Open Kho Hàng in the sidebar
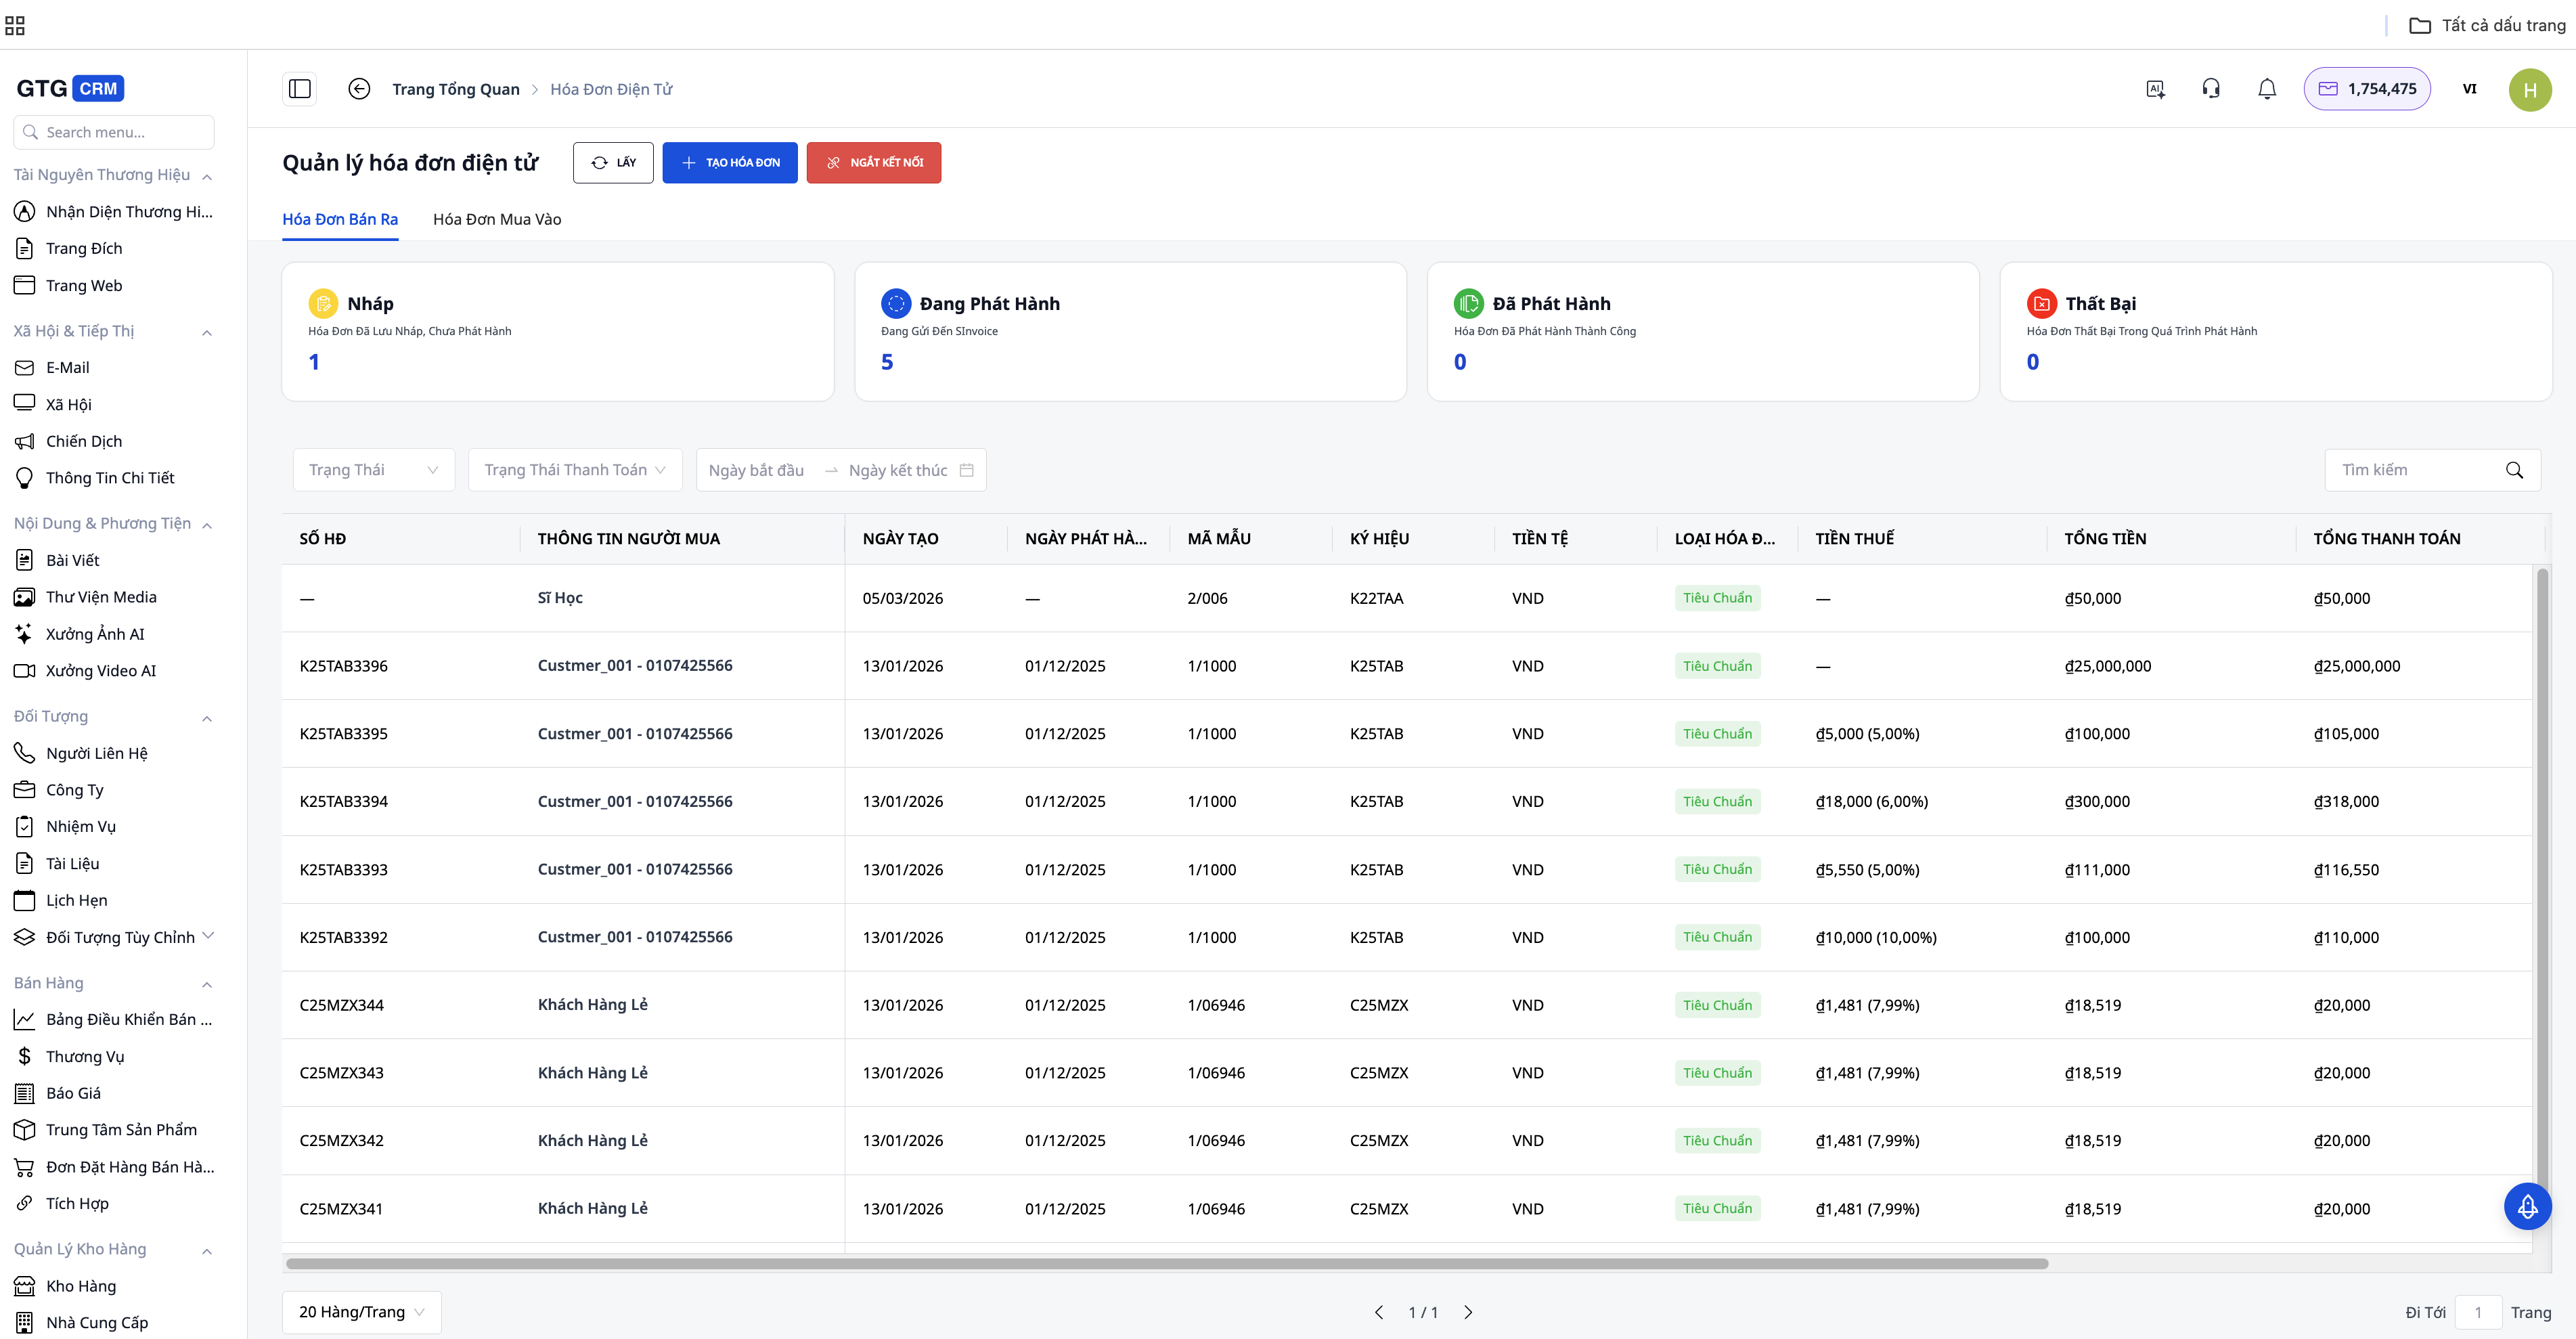This screenshot has height=1339, width=2576. point(80,1286)
